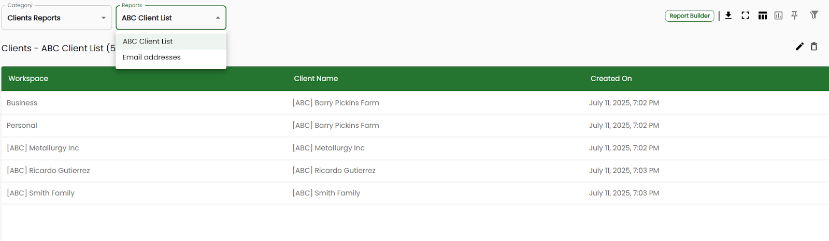Sort by the Created On column header
The width and height of the screenshot is (829, 241).
click(x=611, y=79)
